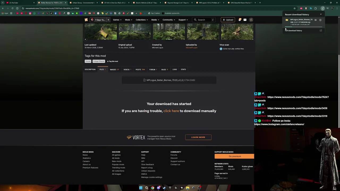Screen dimensions: 340x191
Task: Switch to the Description tab
Action: tap(90, 70)
